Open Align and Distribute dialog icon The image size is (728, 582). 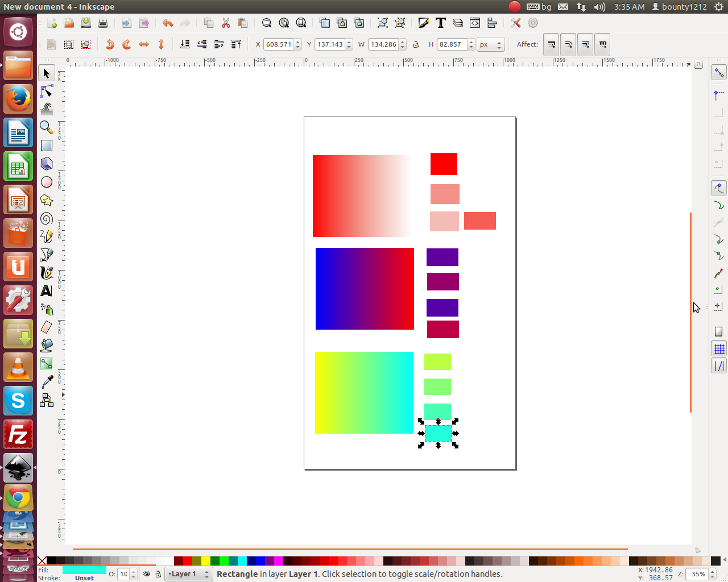pyautogui.click(x=492, y=23)
